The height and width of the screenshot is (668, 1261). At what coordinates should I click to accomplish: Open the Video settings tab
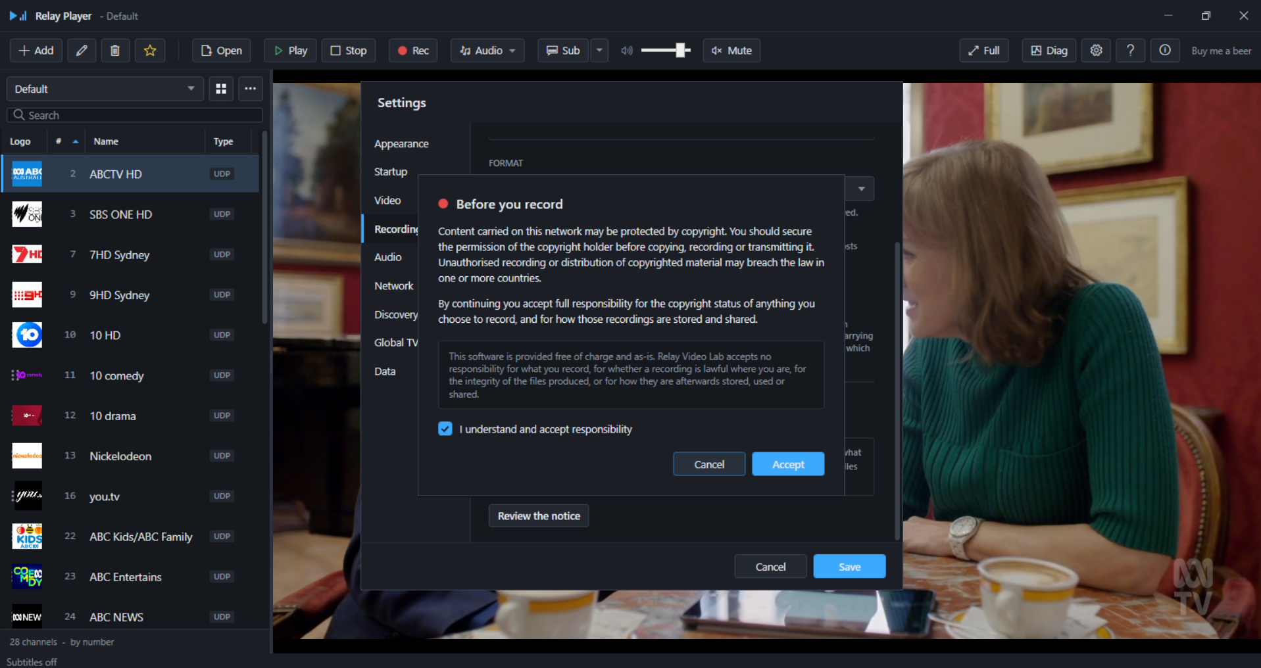387,201
